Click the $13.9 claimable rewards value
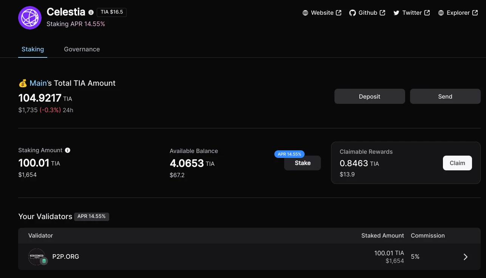 coord(347,175)
